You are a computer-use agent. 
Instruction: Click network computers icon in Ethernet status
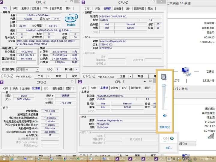tap(186, 71)
